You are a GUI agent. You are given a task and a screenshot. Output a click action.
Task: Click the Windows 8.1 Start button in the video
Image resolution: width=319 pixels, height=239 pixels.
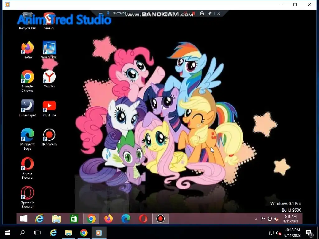pos(24,219)
